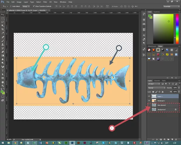The image size is (181, 145).
Task: Select the Lasso tool
Action: pyautogui.click(x=3, y=22)
